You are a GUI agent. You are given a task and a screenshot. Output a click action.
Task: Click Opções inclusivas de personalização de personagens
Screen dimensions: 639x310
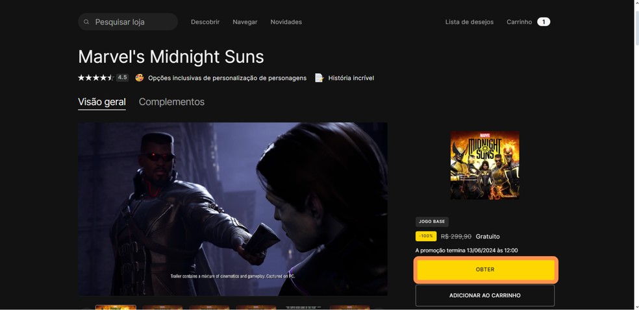coord(227,78)
